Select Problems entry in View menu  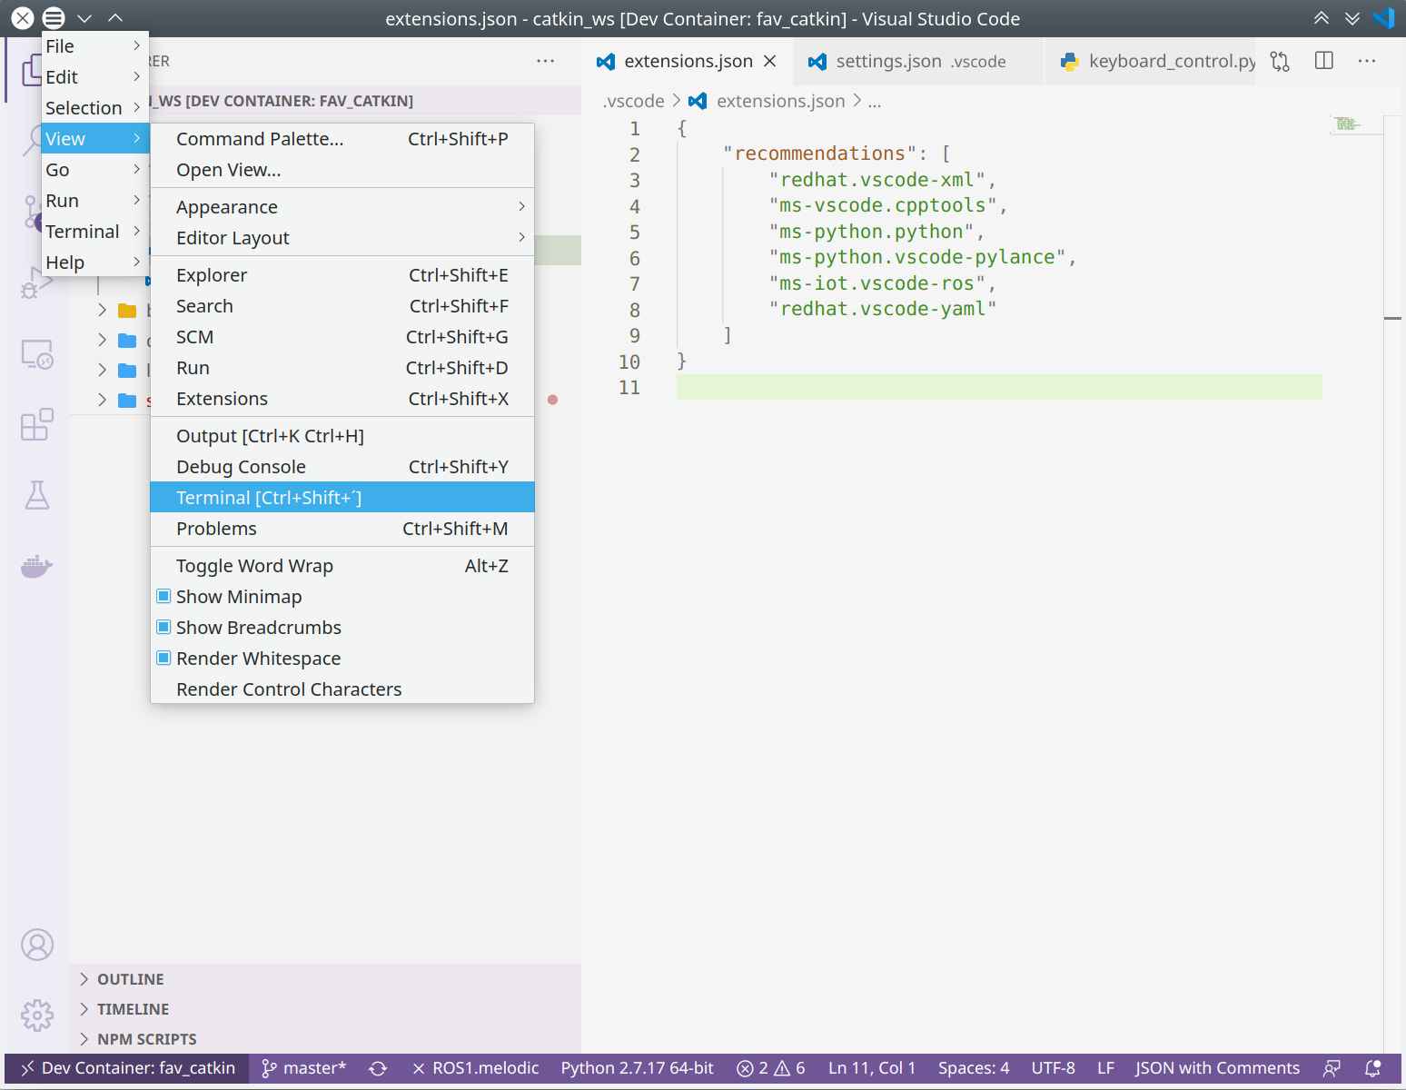(x=342, y=529)
